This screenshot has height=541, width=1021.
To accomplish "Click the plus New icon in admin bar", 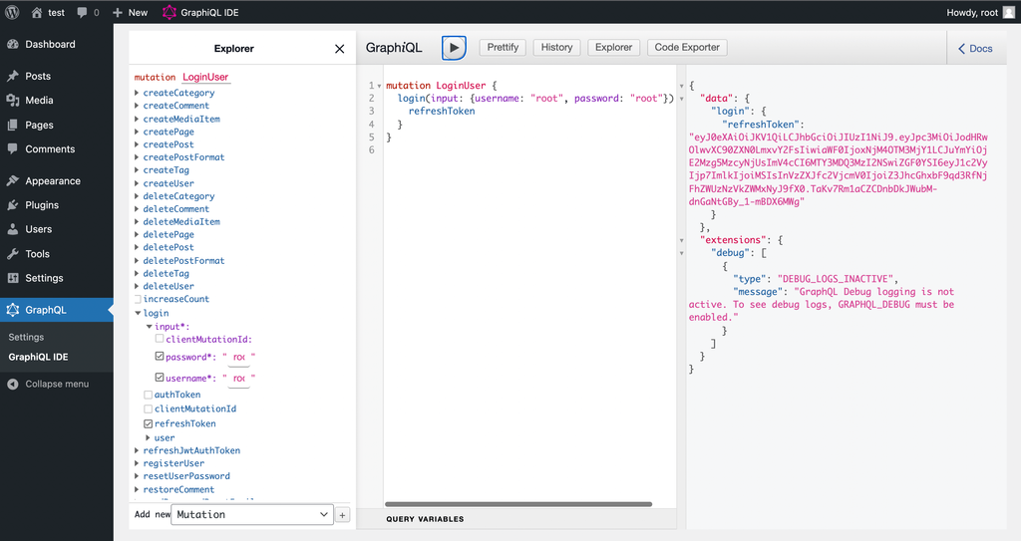I will pos(118,12).
